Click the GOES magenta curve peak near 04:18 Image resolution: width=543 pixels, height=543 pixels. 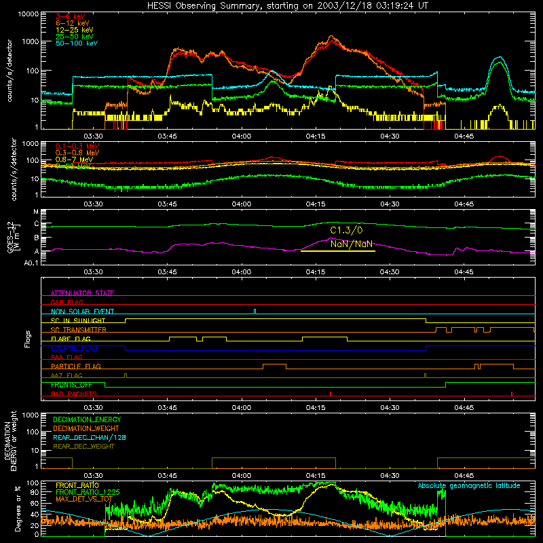click(330, 238)
